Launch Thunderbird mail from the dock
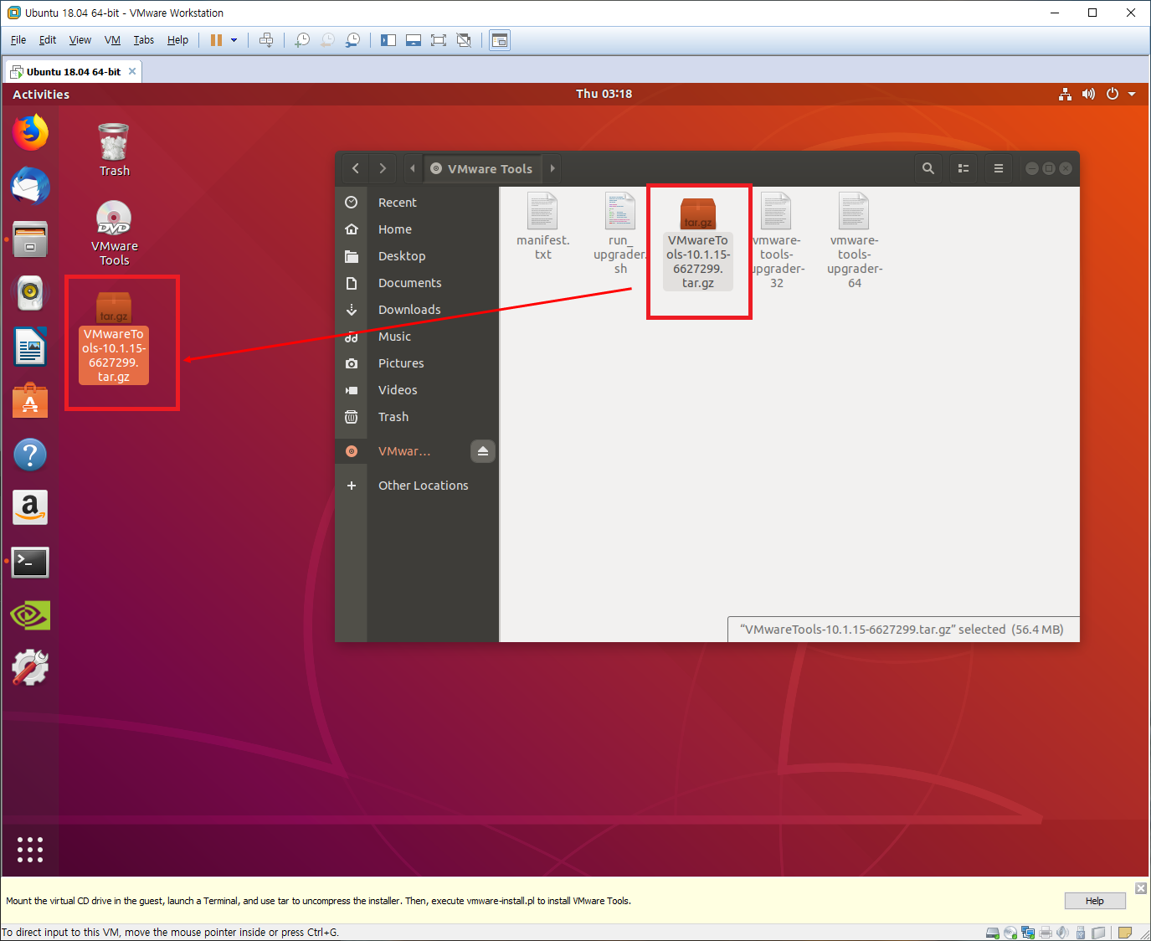1151x941 pixels. [x=30, y=185]
